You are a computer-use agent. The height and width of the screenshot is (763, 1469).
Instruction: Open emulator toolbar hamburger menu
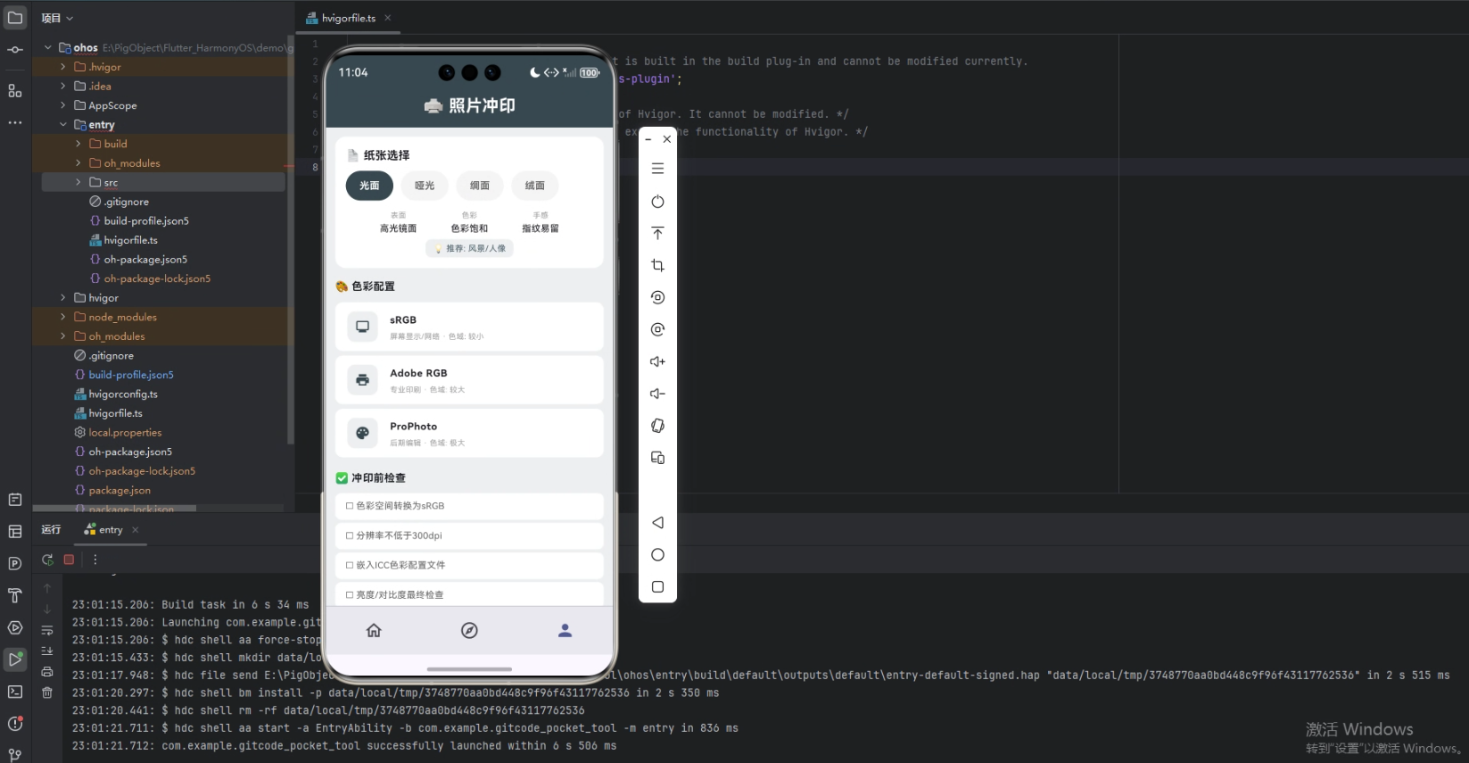pyautogui.click(x=657, y=169)
